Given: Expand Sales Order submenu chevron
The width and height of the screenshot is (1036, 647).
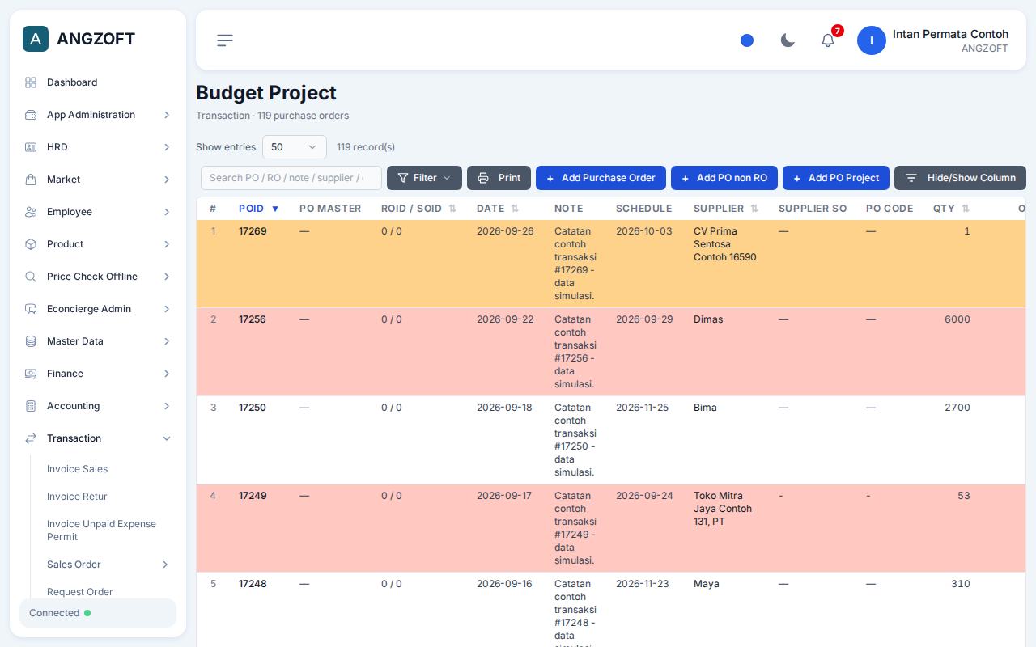Looking at the screenshot, I should click(x=165, y=565).
